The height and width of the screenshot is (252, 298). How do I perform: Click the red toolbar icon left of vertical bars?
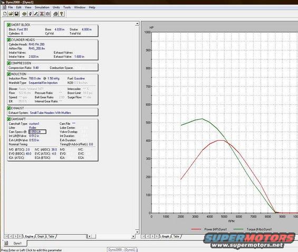42,14
